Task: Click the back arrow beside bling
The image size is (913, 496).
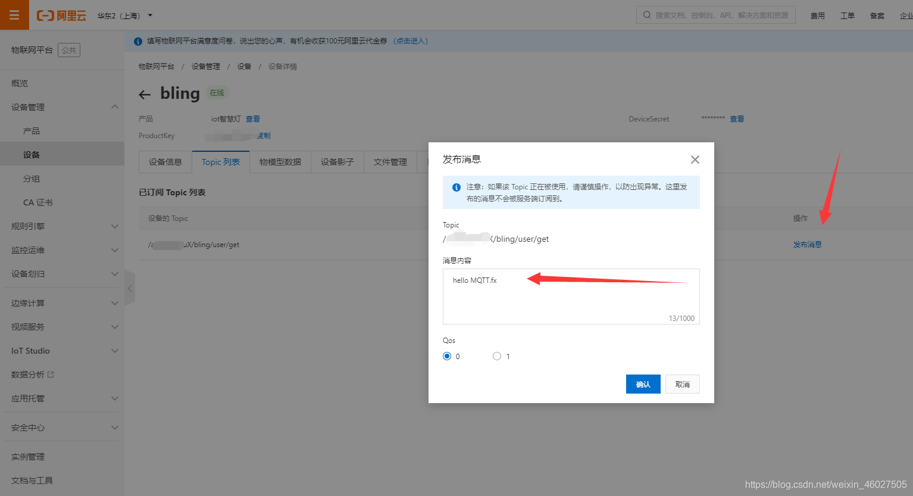Action: 145,94
